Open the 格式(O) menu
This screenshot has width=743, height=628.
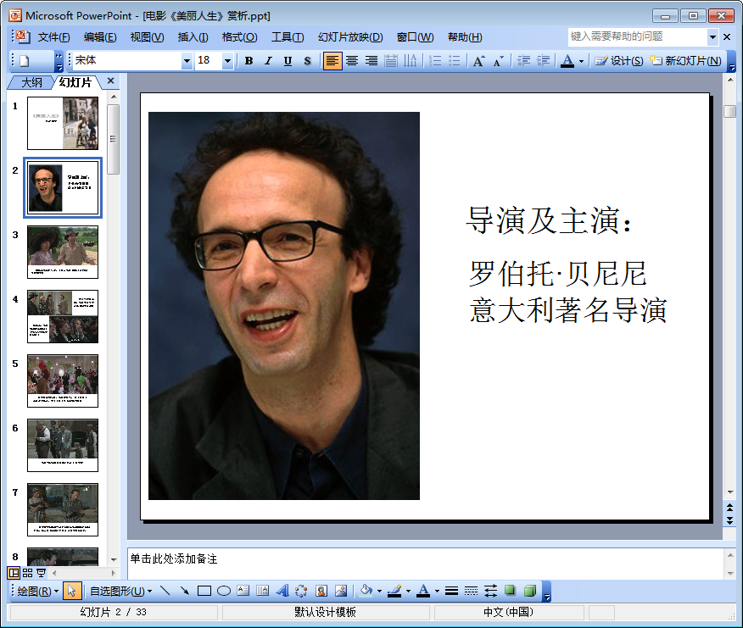click(240, 37)
